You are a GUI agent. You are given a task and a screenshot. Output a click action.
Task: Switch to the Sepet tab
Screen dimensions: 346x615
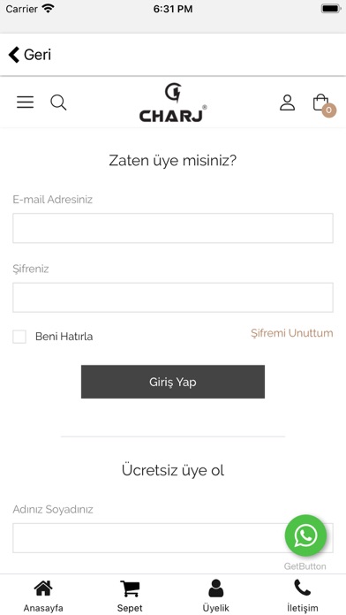tap(130, 596)
